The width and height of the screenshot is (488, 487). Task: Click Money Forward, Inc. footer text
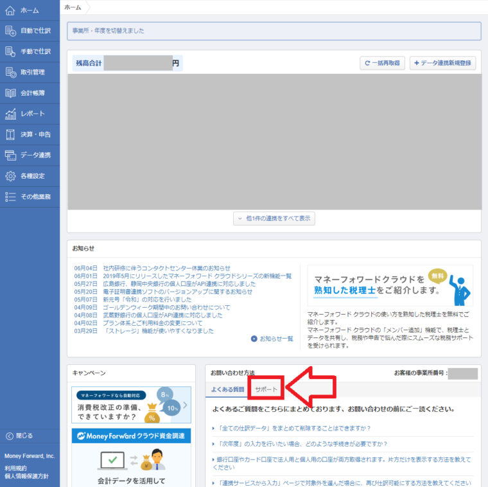click(x=30, y=456)
